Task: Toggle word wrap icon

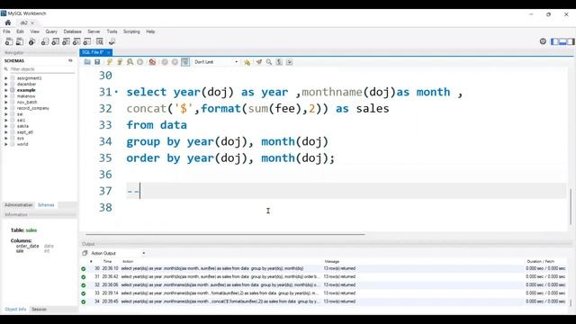Action: [x=290, y=62]
